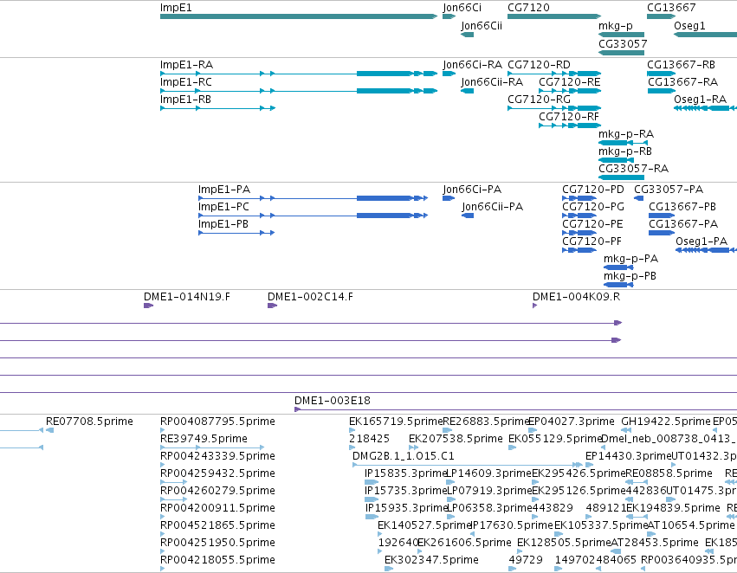
Task: Open protein mkg-p-PB
Action: coord(630,277)
